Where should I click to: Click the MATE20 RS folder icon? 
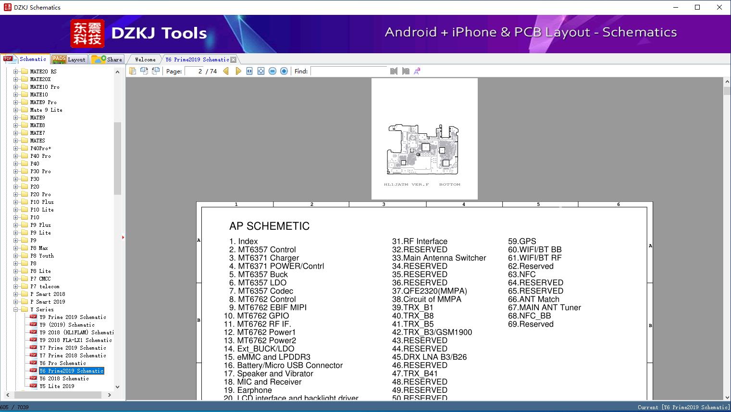25,71
